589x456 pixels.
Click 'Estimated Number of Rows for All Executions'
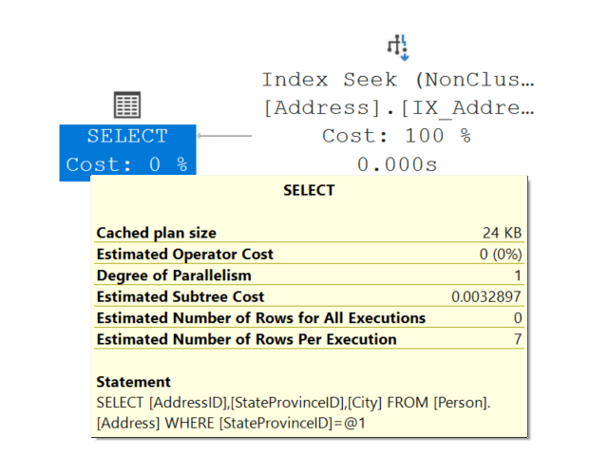pos(261,317)
